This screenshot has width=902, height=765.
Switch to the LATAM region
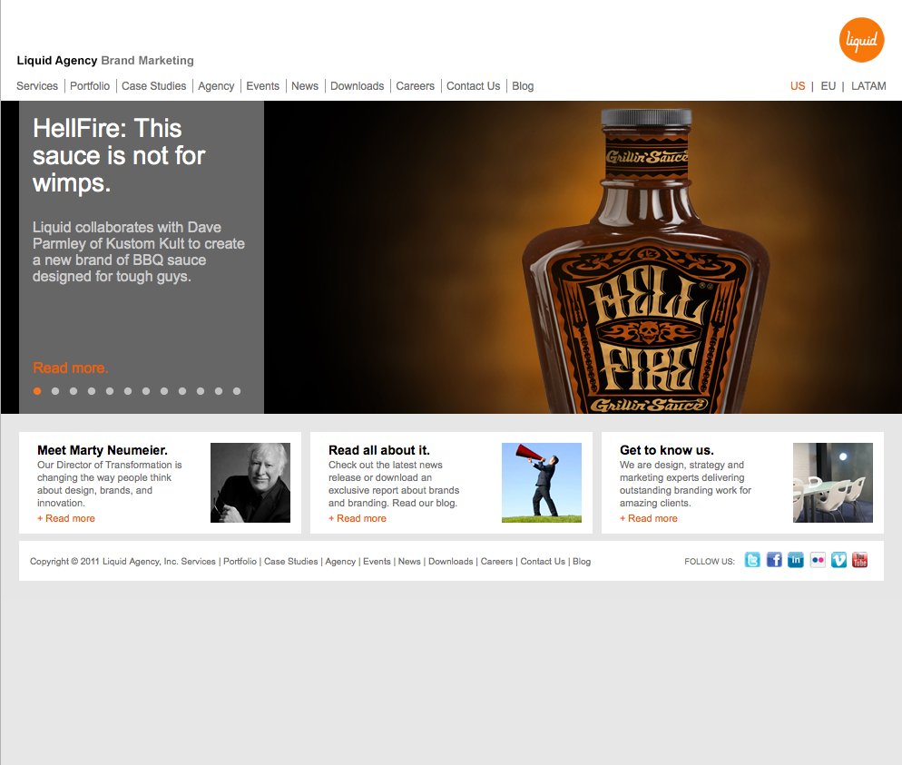pos(868,85)
